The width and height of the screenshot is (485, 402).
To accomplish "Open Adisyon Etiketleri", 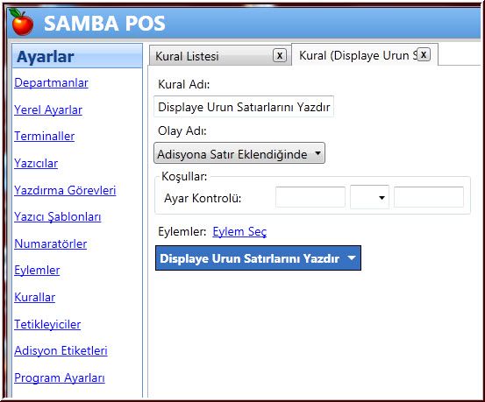I will [61, 350].
